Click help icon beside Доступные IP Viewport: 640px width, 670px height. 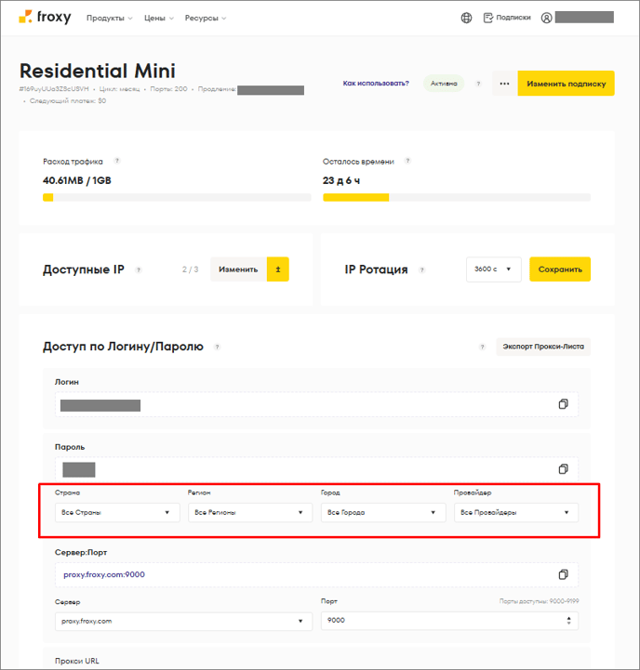pos(139,269)
